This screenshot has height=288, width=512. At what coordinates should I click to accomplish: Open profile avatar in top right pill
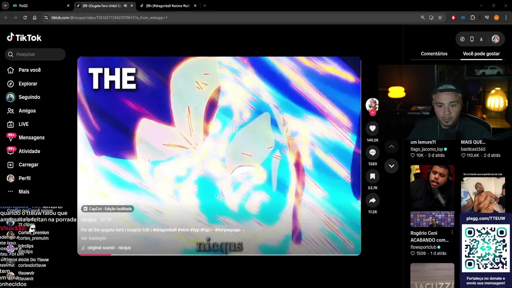point(496,39)
